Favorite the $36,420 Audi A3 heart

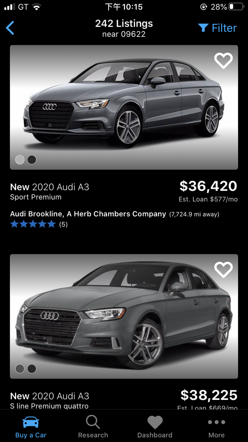click(224, 60)
